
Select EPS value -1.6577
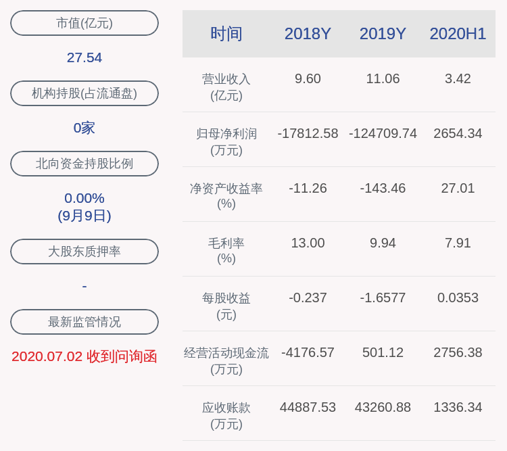(383, 298)
